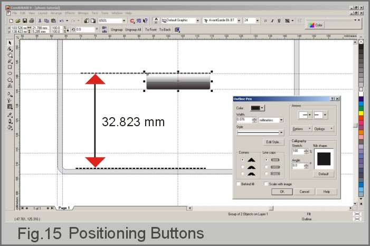Viewport: 370px width, 246px height.
Task: Select the Polygon tool
Action: [x=10, y=80]
